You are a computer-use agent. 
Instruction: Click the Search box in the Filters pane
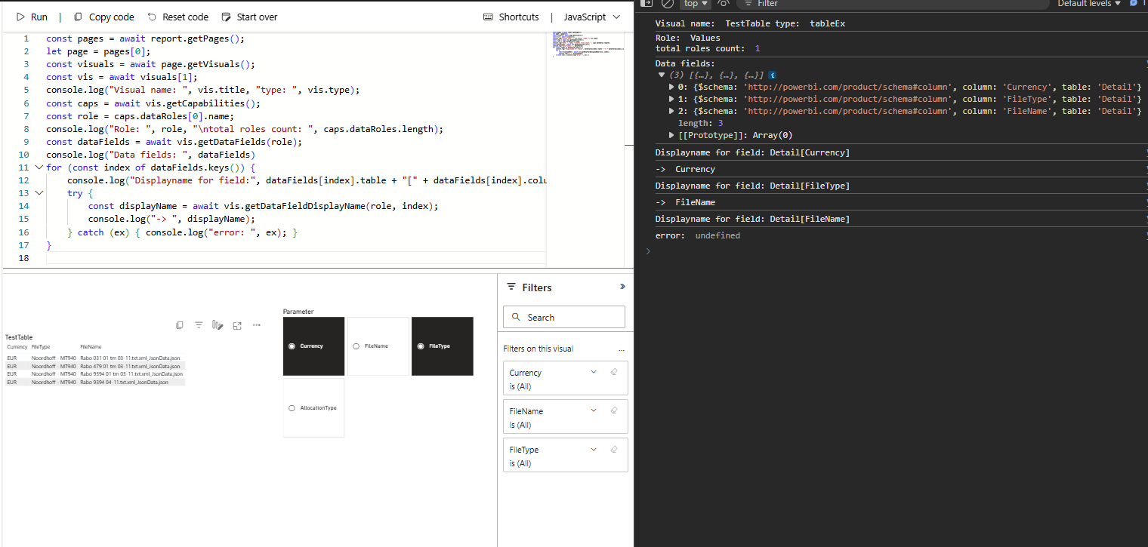point(564,317)
